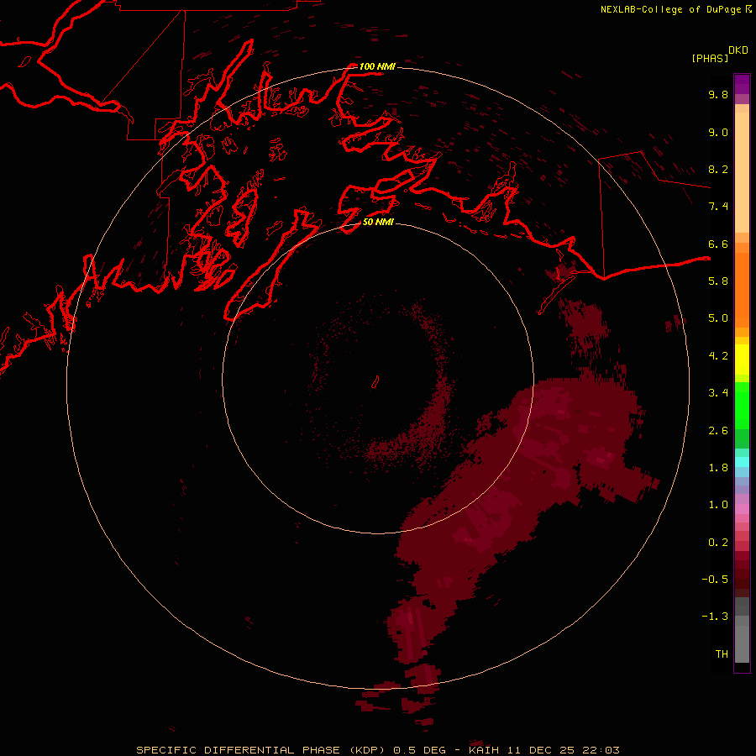Select the 7.4 scale label
The image size is (756, 756).
[718, 207]
